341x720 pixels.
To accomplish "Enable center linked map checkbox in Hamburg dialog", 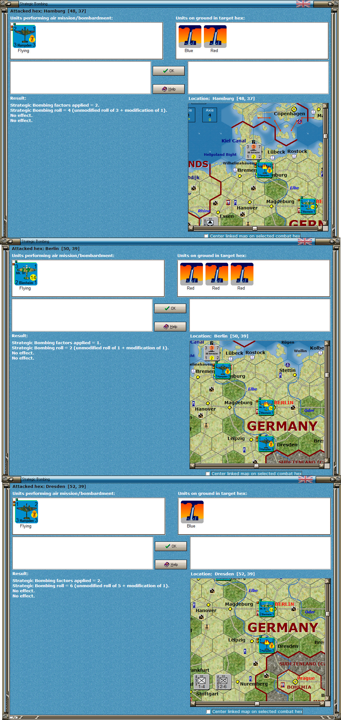I will 206,236.
